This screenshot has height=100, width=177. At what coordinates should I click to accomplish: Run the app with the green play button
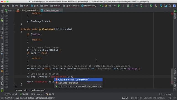point(119,6)
